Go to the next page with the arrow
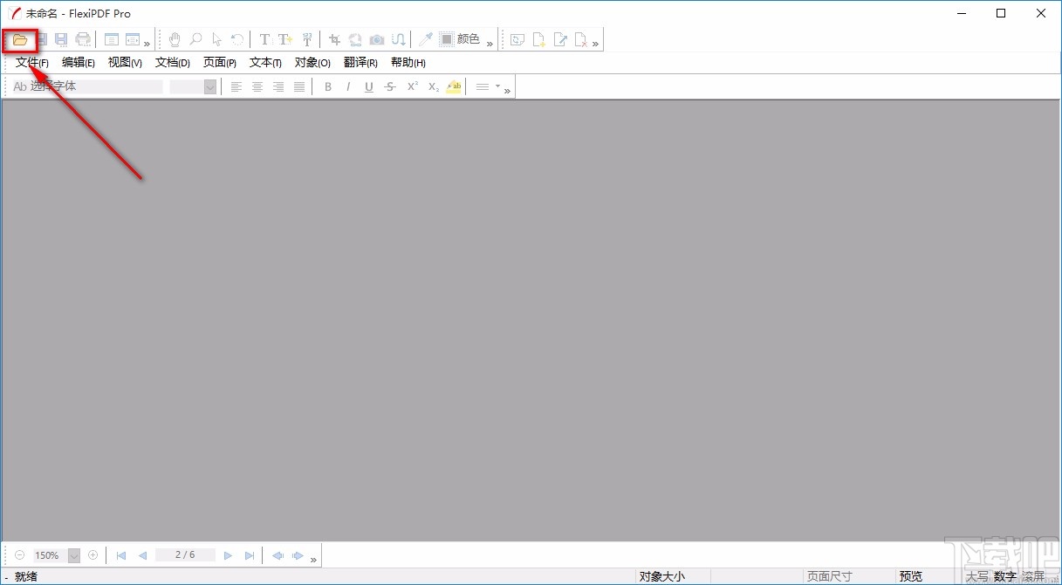The width and height of the screenshot is (1062, 585). [x=228, y=554]
